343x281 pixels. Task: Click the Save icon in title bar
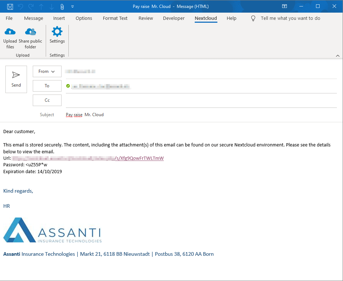10,6
